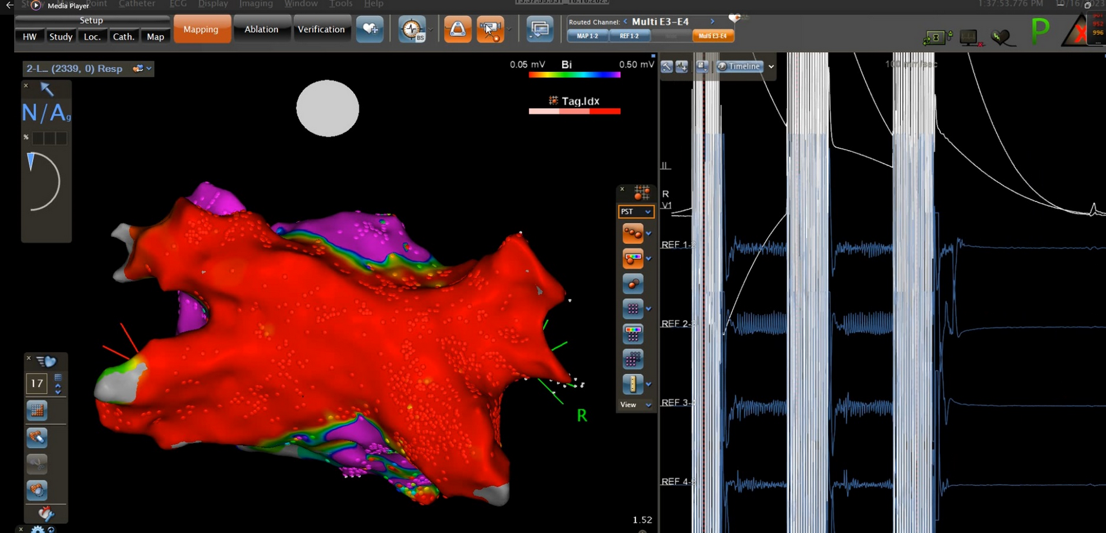Click the heart eraser tool icon
This screenshot has width=1106, height=533.
pos(37,438)
